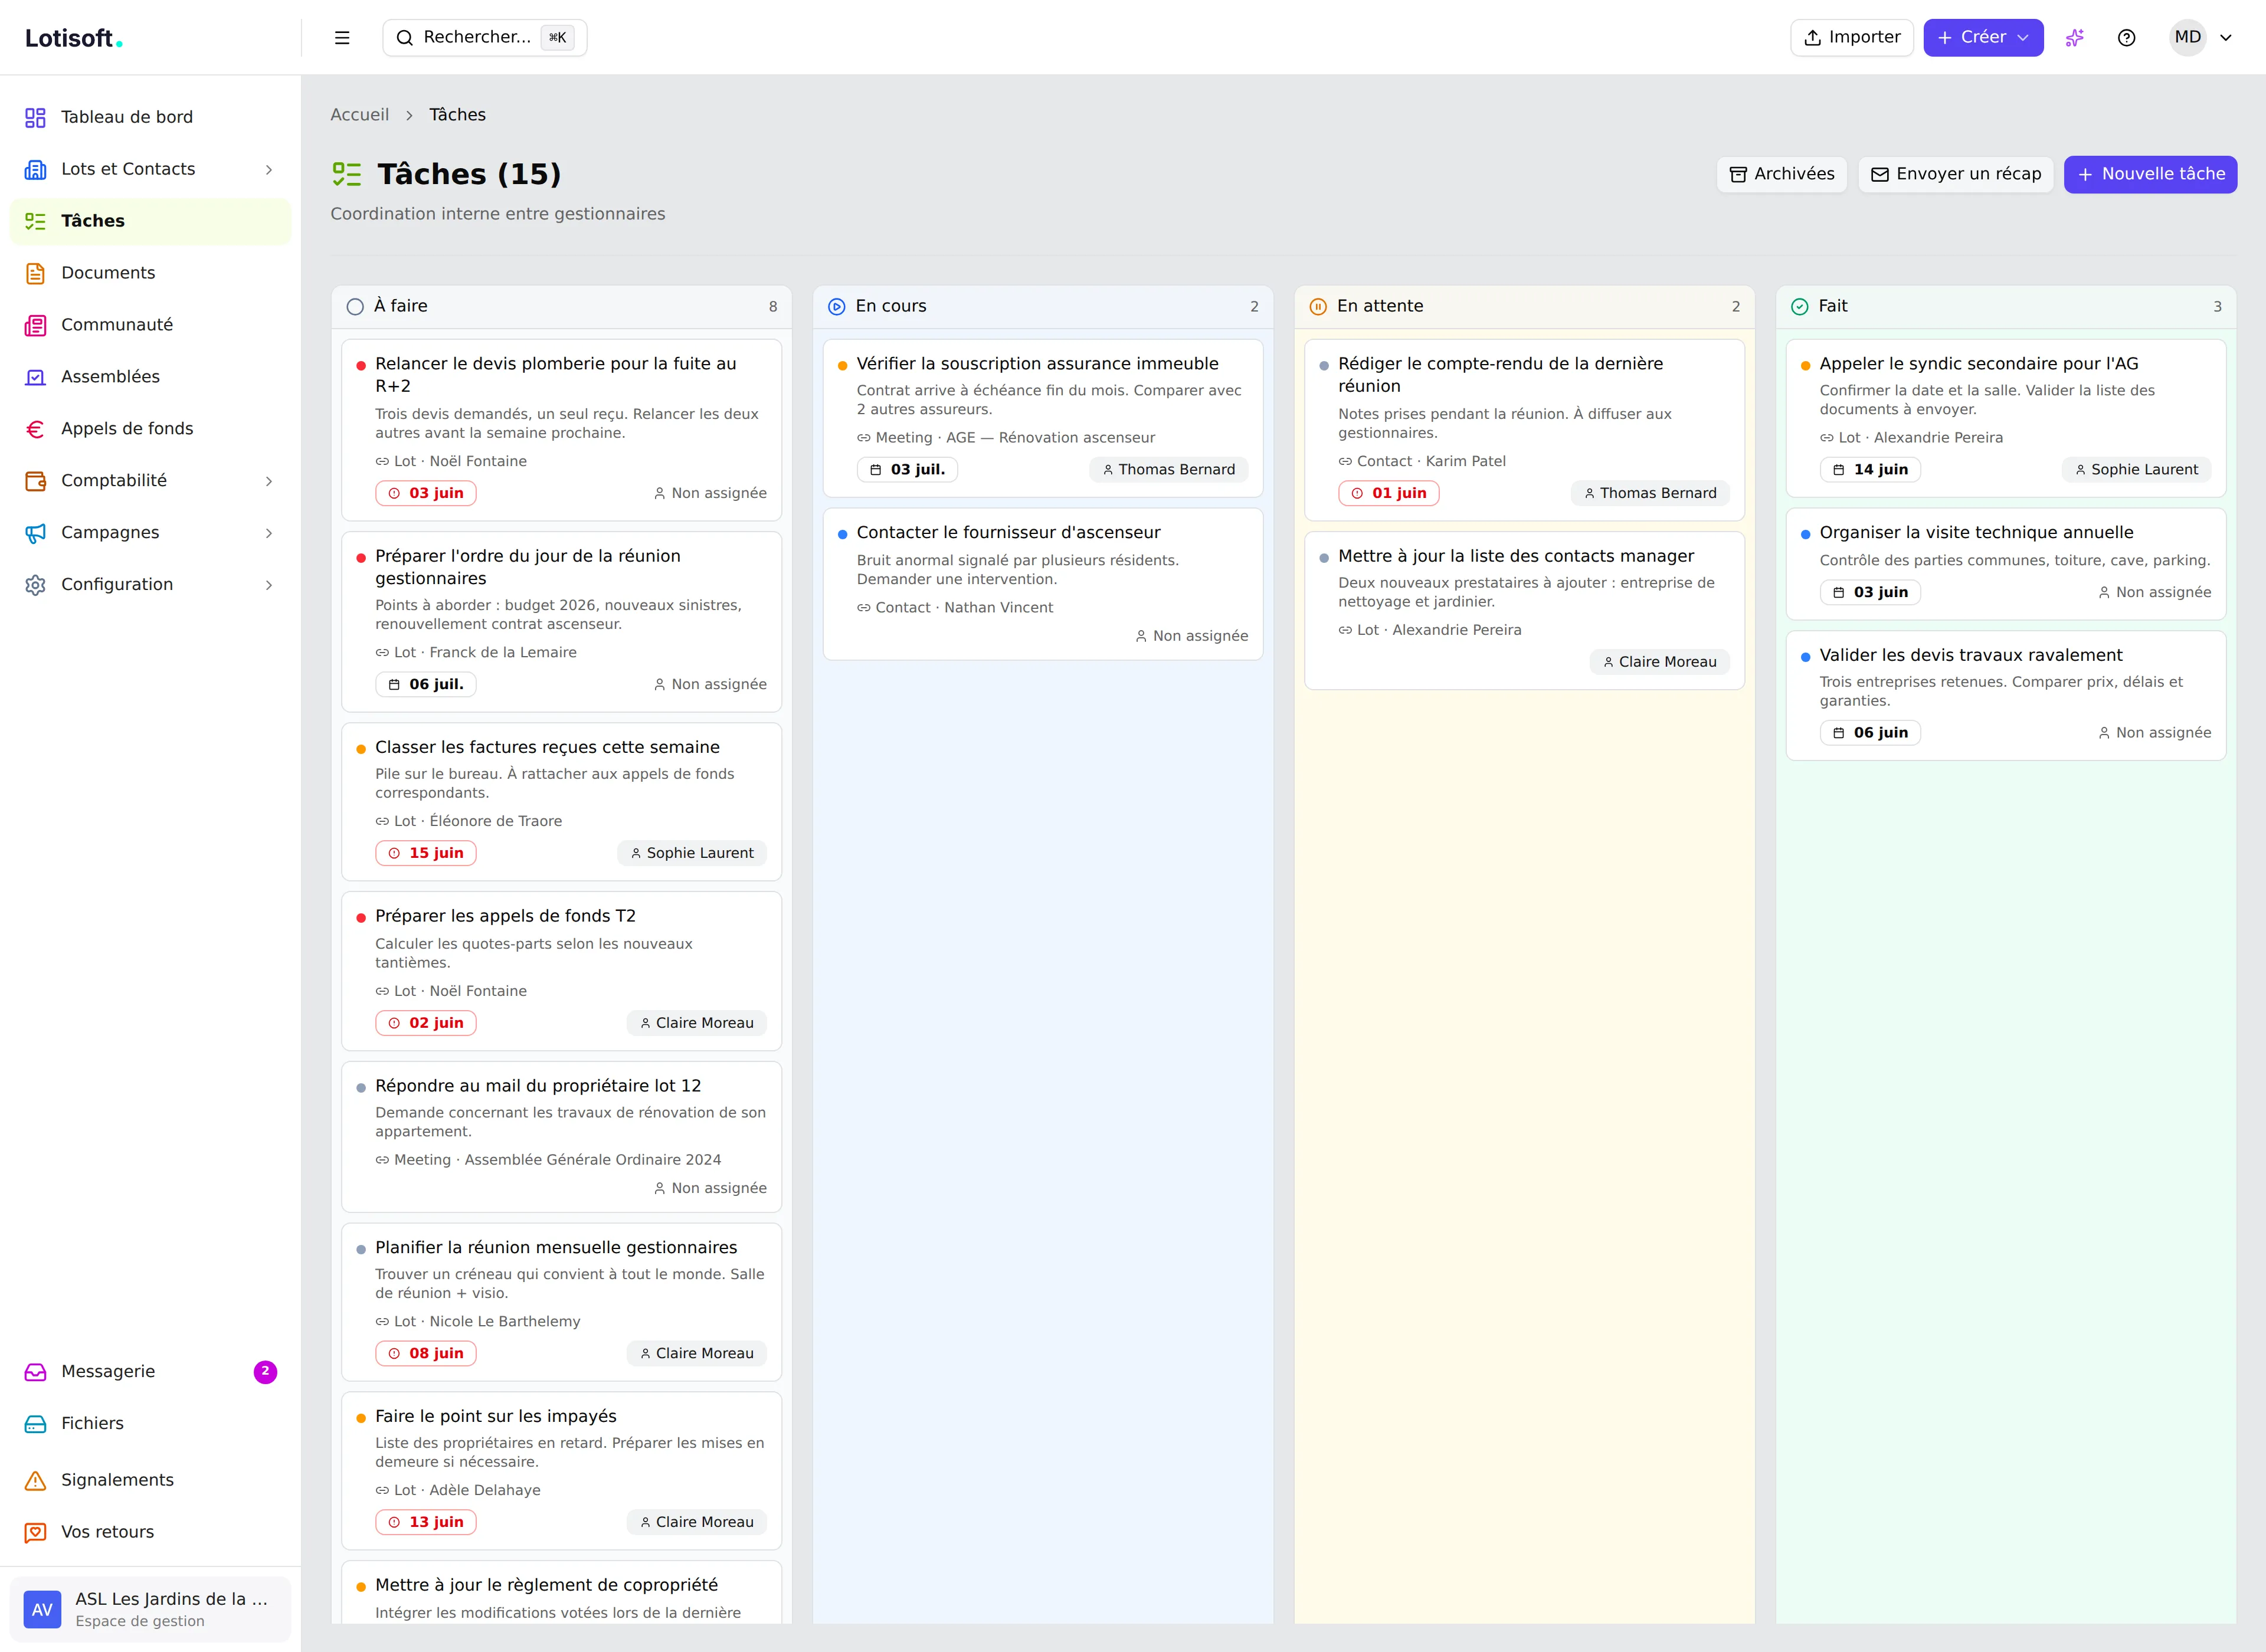This screenshot has width=2266, height=1652.
Task: Follow the Accueil breadcrumb link
Action: tap(360, 115)
